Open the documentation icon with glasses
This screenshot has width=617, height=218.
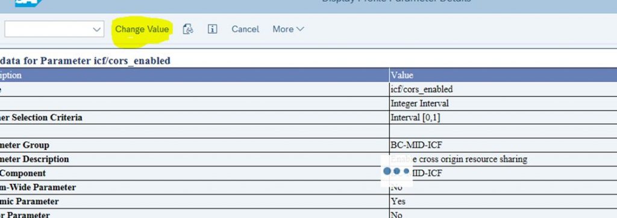click(x=188, y=29)
